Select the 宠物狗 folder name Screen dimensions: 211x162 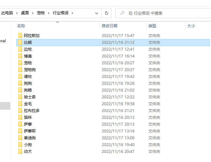pyautogui.click(x=30, y=70)
